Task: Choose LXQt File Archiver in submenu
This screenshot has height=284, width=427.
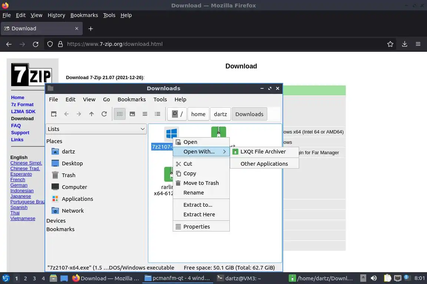Action: coord(264,152)
